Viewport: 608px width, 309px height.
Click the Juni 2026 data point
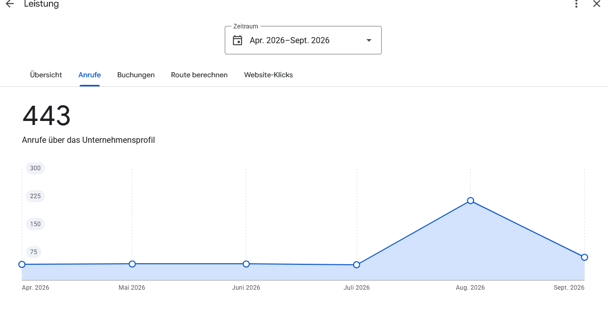point(246,264)
